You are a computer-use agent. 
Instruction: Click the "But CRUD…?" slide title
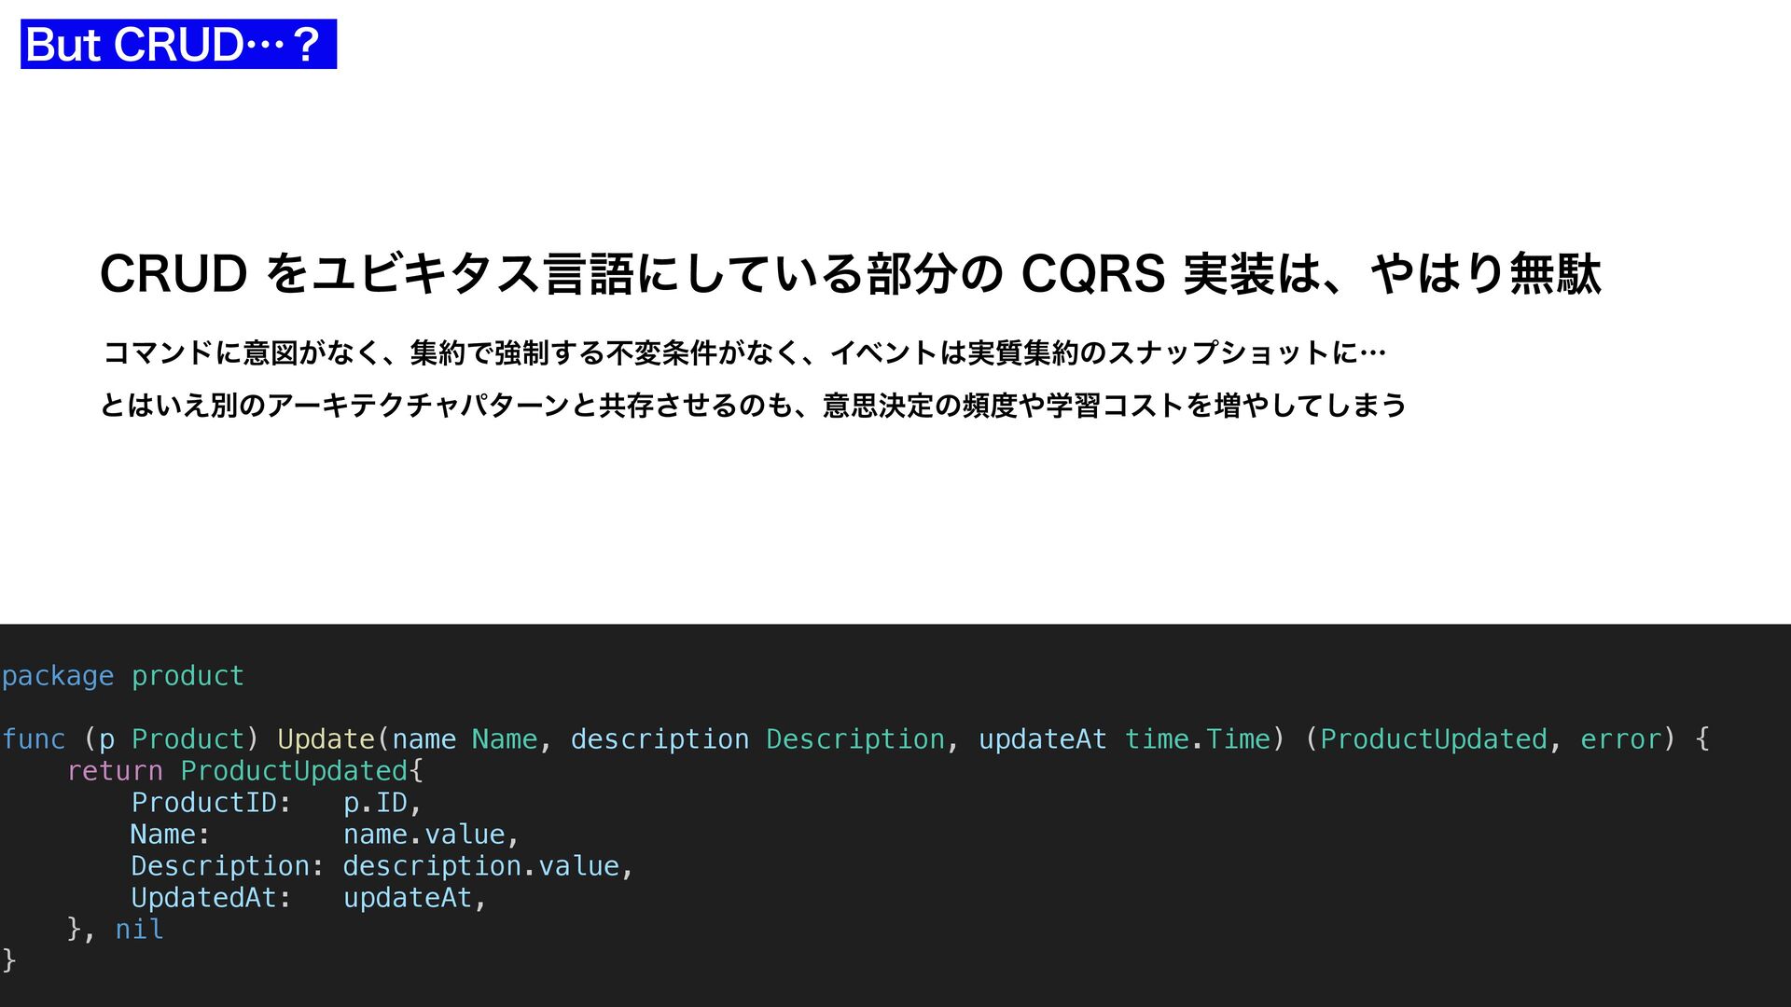click(x=178, y=45)
